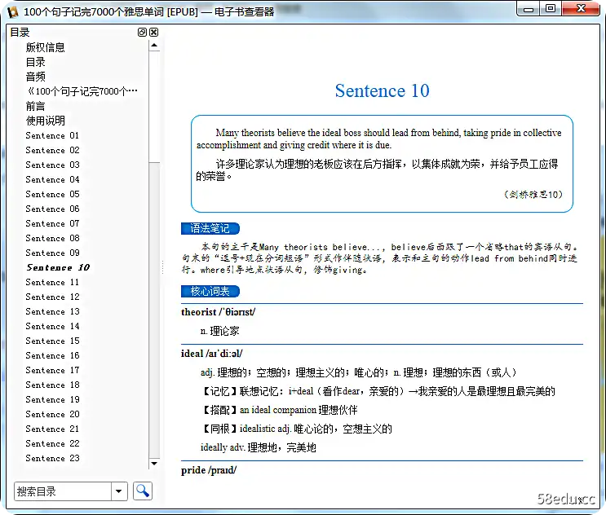
Task: Open 版权信息 in the contents
Action: [x=45, y=47]
